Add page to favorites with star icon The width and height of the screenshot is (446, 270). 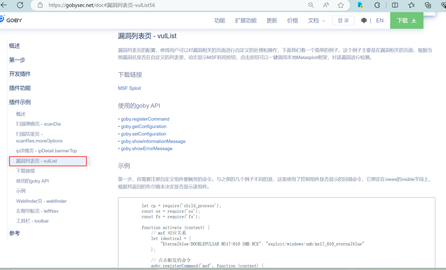click(341, 5)
